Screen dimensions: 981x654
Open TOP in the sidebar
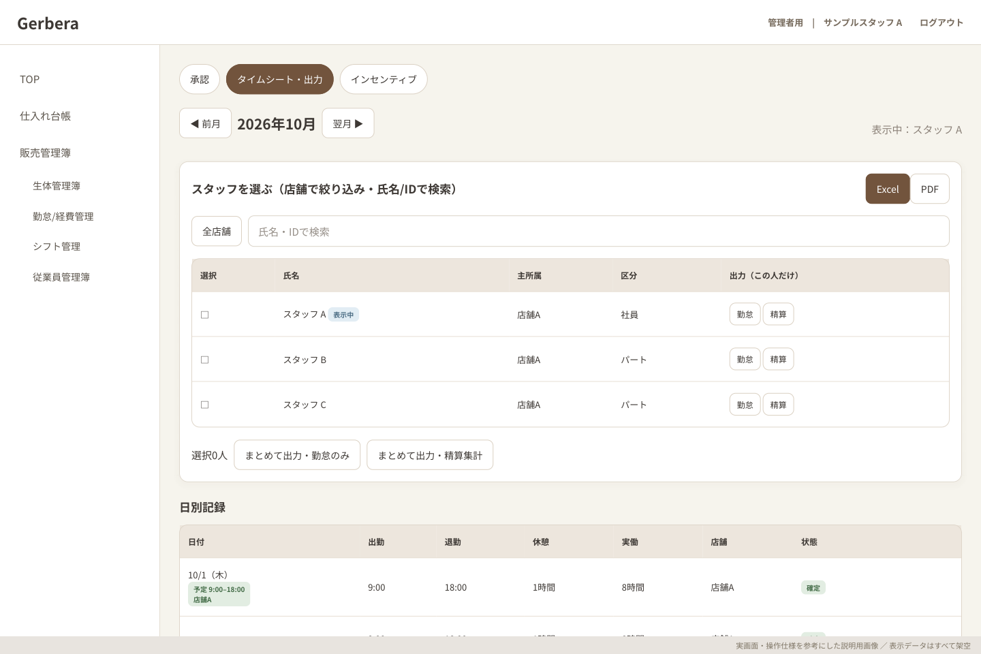(x=30, y=79)
